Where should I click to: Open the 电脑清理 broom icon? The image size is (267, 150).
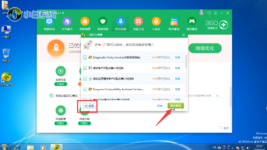click(85, 22)
